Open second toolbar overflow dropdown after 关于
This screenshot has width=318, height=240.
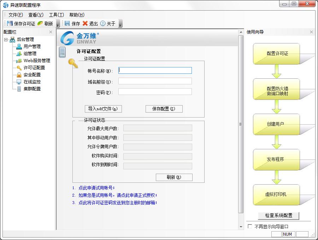click(120, 24)
